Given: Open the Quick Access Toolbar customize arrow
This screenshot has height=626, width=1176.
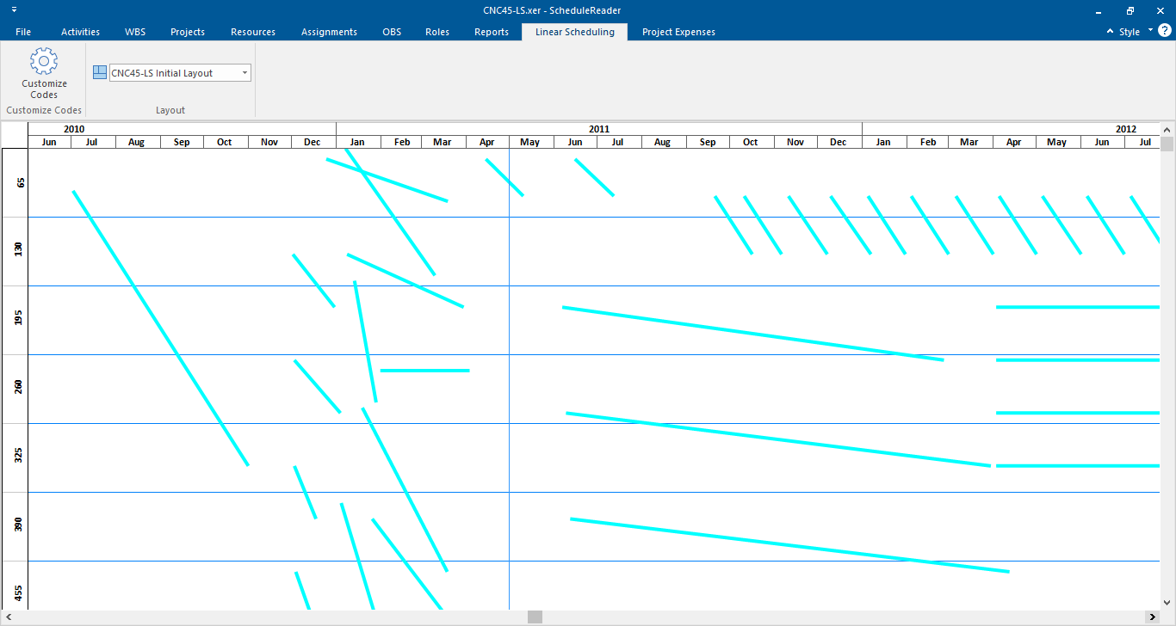Looking at the screenshot, I should click(x=14, y=10).
